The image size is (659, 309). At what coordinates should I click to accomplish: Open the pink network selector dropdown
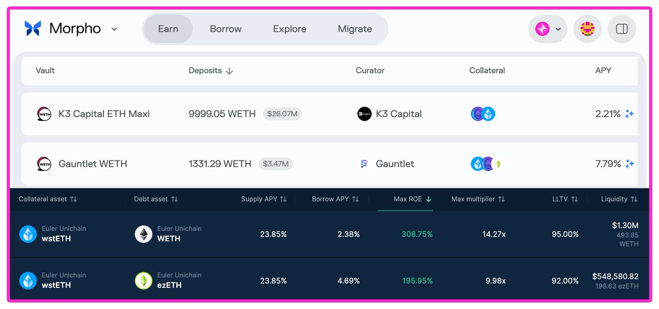coord(548,29)
